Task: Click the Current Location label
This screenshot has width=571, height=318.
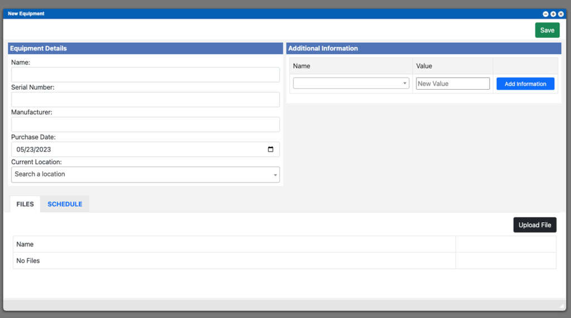Action: click(36, 162)
